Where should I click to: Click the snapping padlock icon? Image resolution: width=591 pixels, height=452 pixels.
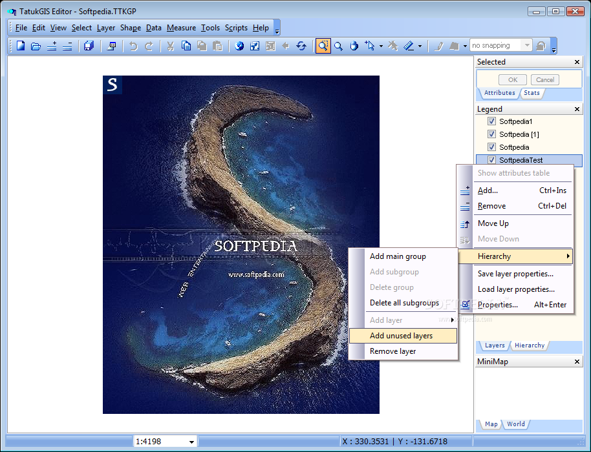click(x=541, y=46)
